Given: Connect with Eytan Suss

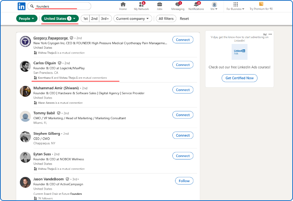Looking at the screenshot, I should [183, 156].
